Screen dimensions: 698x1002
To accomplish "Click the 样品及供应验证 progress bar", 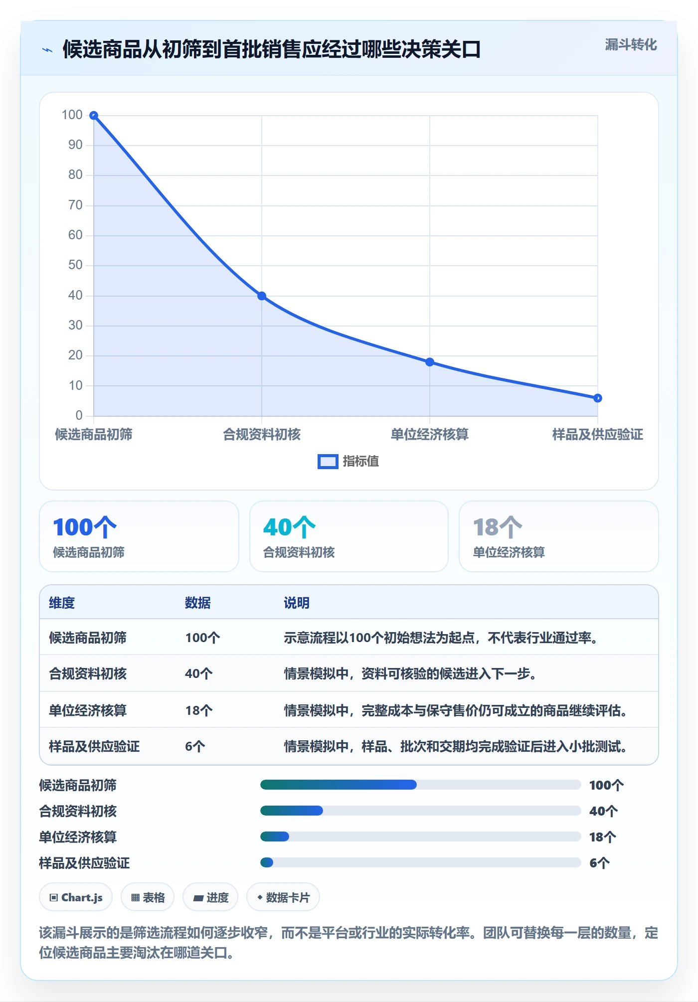I will coord(420,862).
